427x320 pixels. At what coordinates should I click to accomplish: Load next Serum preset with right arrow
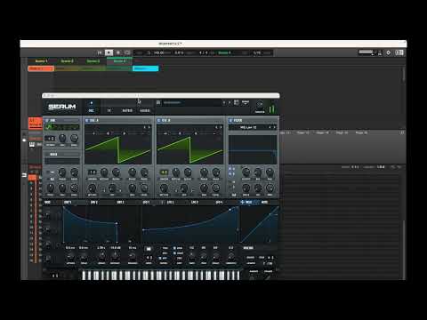pyautogui.click(x=230, y=102)
